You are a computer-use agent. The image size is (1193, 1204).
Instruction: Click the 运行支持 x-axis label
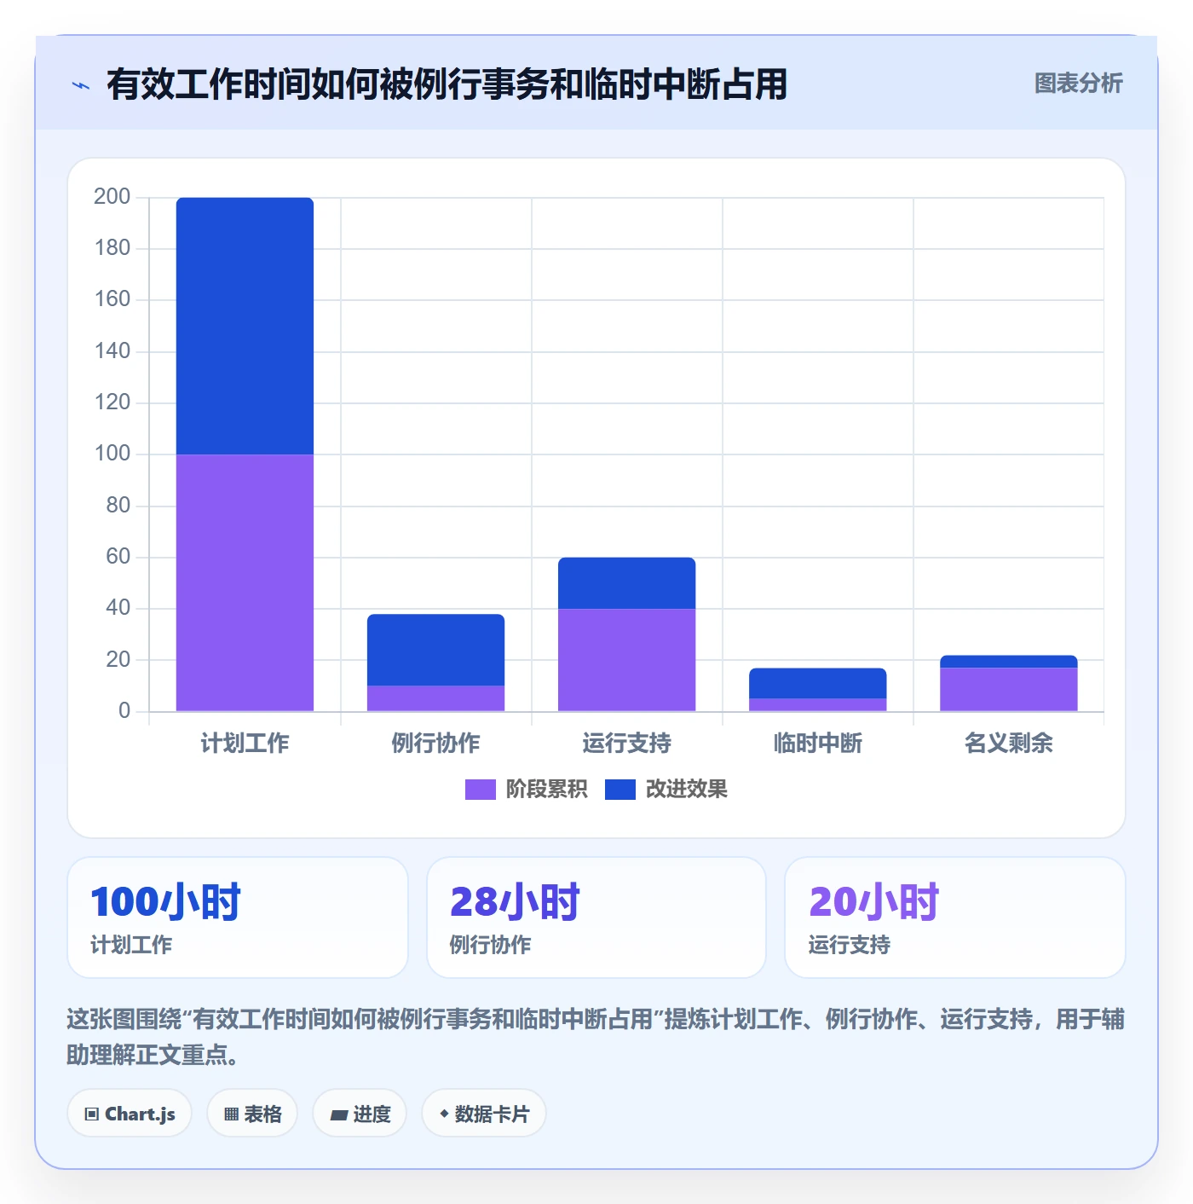(x=627, y=744)
